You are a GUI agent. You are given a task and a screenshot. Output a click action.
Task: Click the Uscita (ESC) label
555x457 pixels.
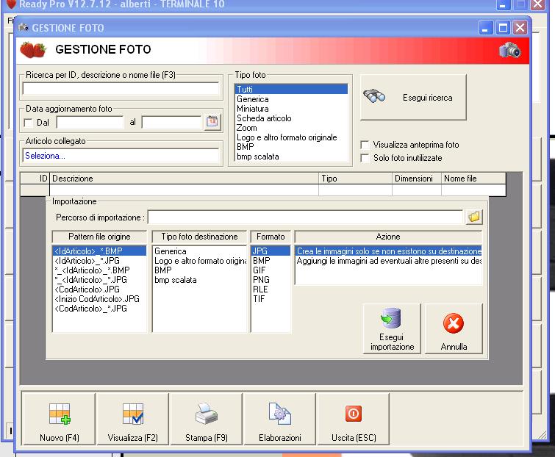354,438
